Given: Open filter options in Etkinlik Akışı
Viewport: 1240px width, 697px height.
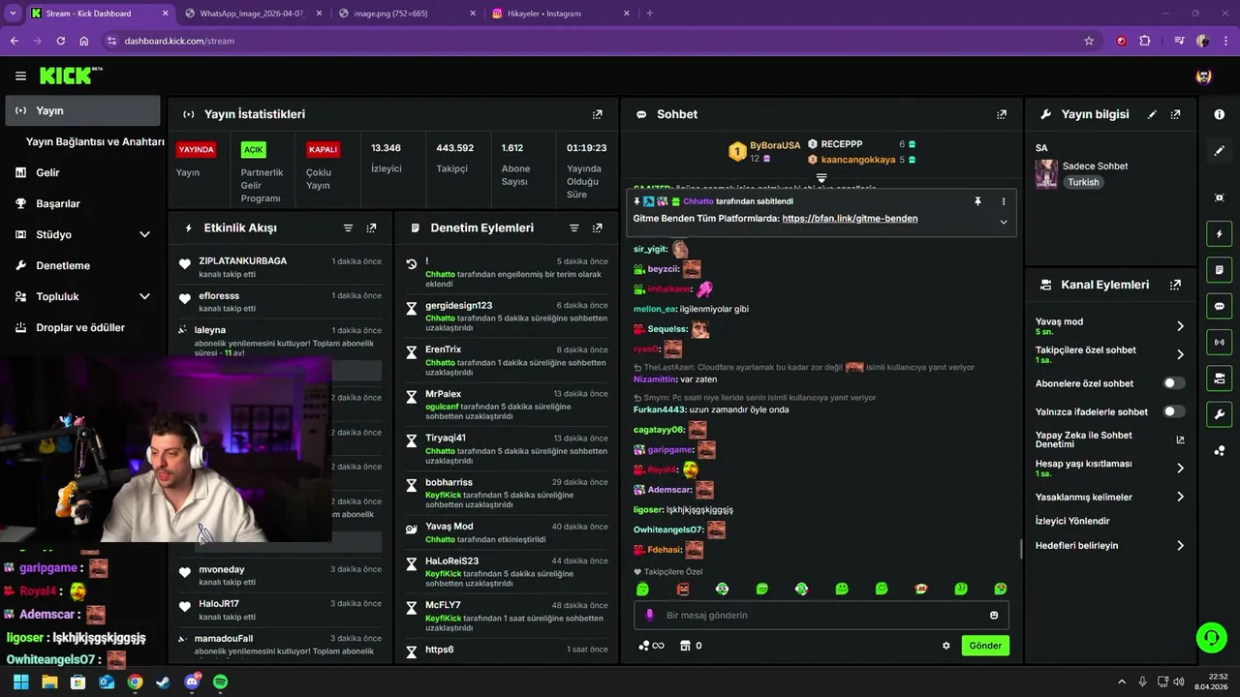Looking at the screenshot, I should pos(348,228).
